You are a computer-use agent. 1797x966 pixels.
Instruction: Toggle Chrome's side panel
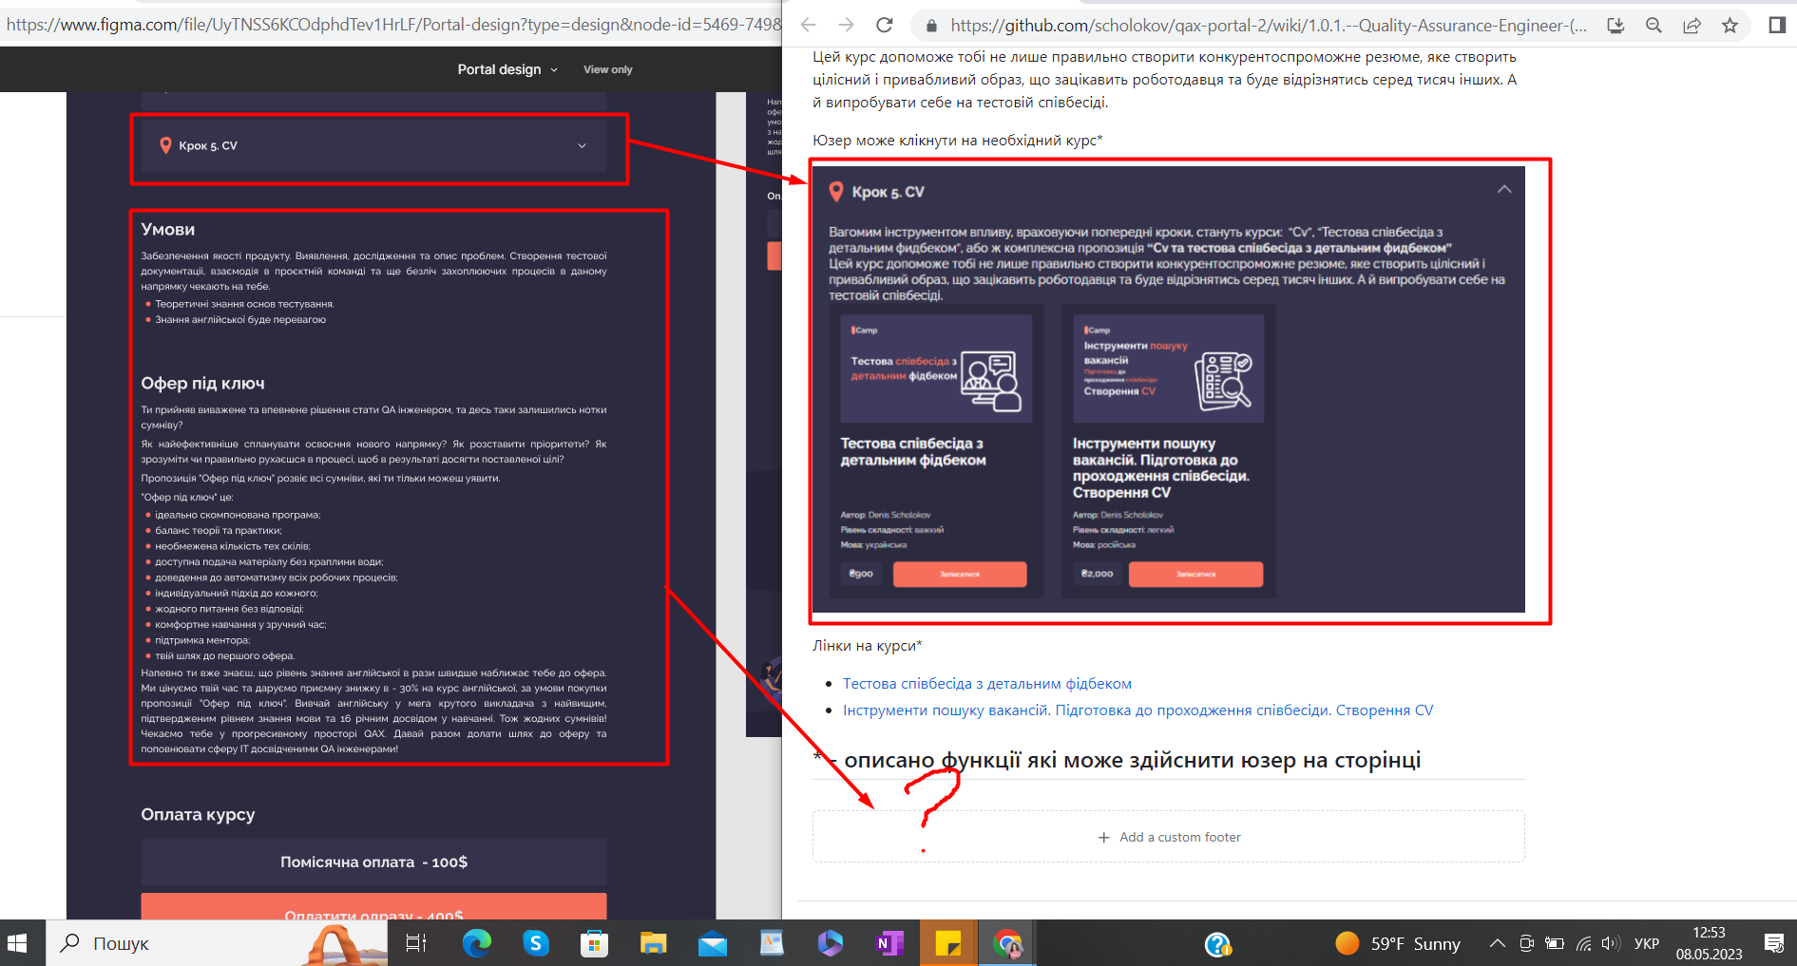pos(1776,25)
